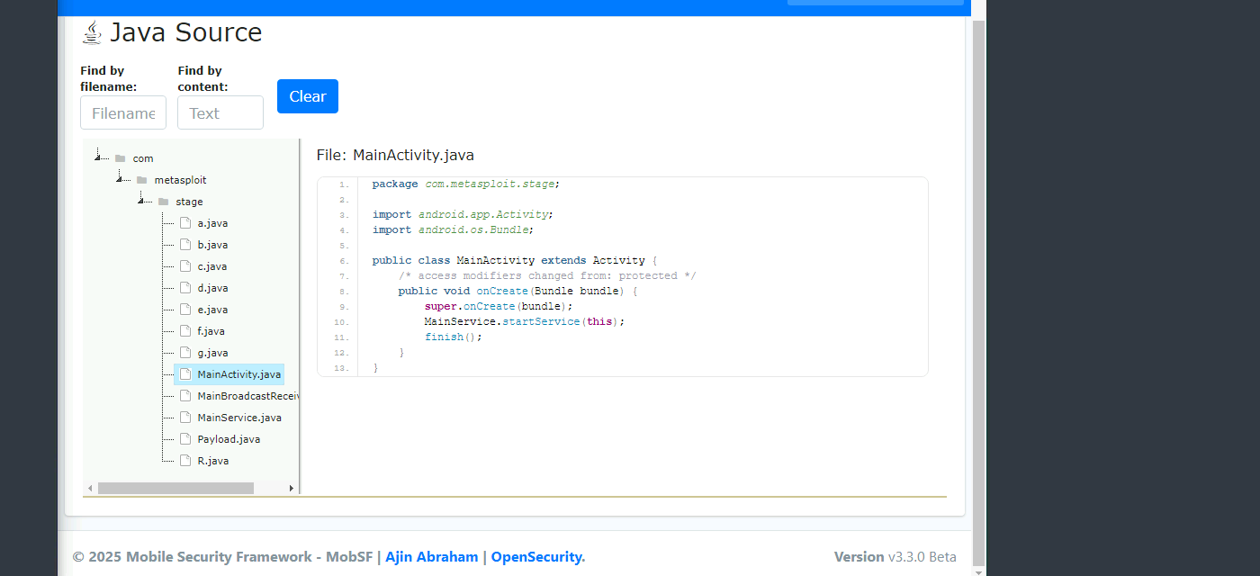Click the metasploit folder icon
This screenshot has width=1260, height=576.
(x=141, y=180)
